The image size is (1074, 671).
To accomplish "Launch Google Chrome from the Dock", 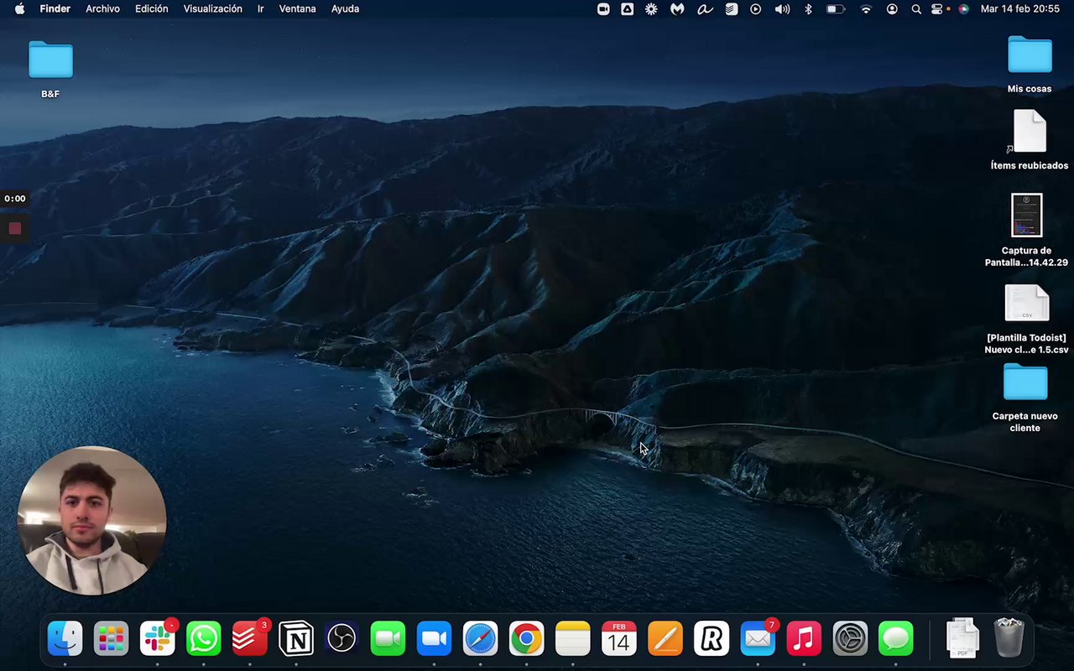I will [526, 639].
